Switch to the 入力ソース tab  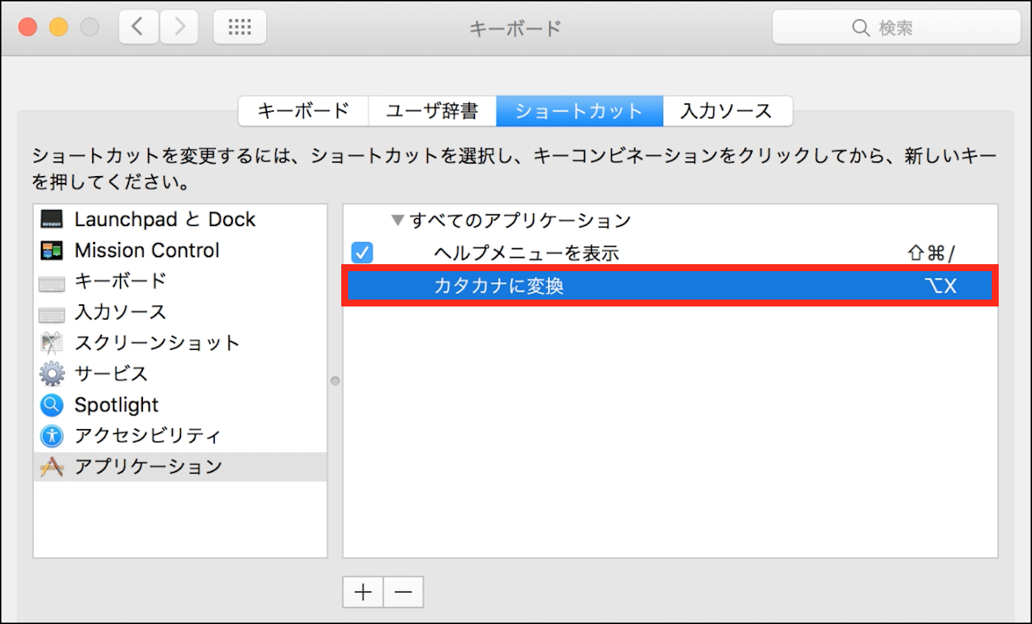point(727,111)
